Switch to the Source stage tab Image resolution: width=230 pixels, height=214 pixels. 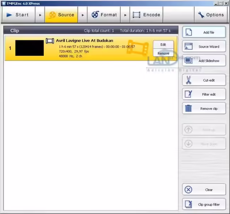61,14
